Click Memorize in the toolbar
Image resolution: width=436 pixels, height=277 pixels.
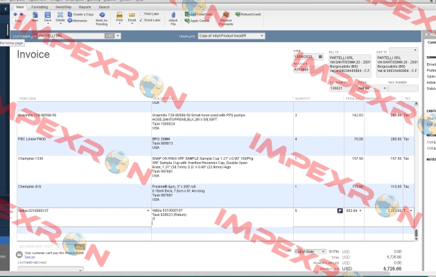(x=78, y=21)
